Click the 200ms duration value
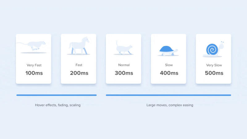247x139 pixels. point(79,73)
